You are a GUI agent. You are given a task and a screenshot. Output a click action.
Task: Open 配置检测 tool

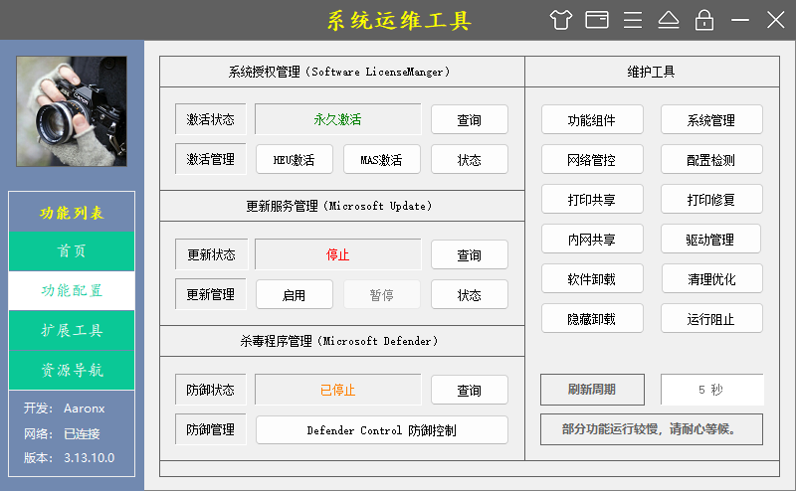(x=711, y=160)
